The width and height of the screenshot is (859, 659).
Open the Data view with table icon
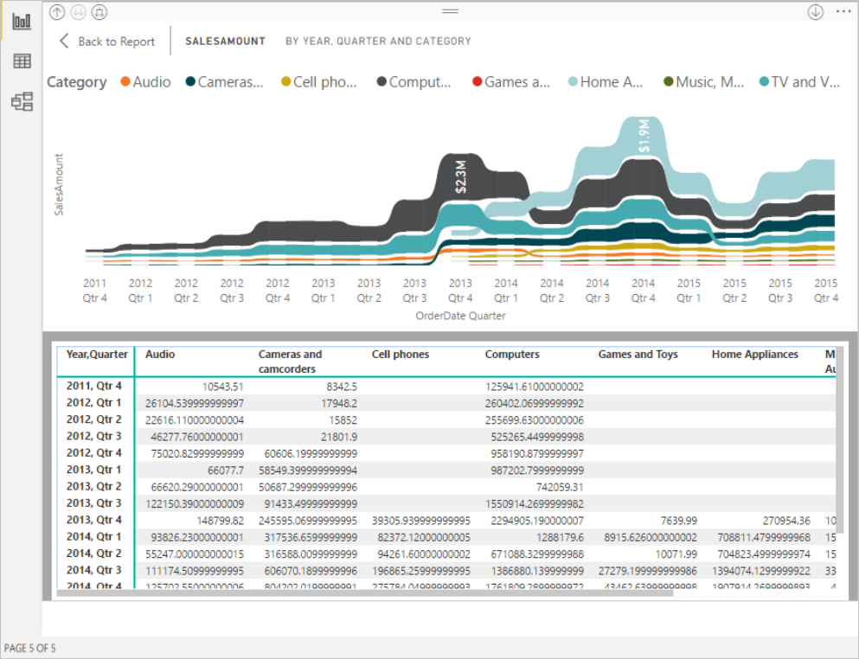[x=22, y=61]
